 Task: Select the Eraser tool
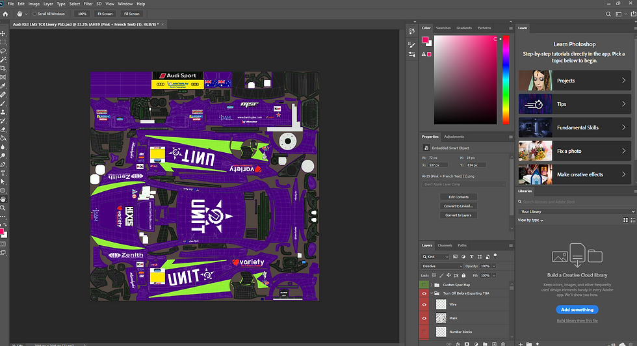click(x=3, y=129)
